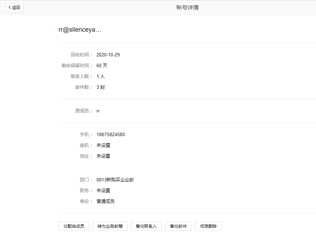The width and height of the screenshot is (316, 234).
Task: Click the contact count 1 人
Action: [x=101, y=76]
